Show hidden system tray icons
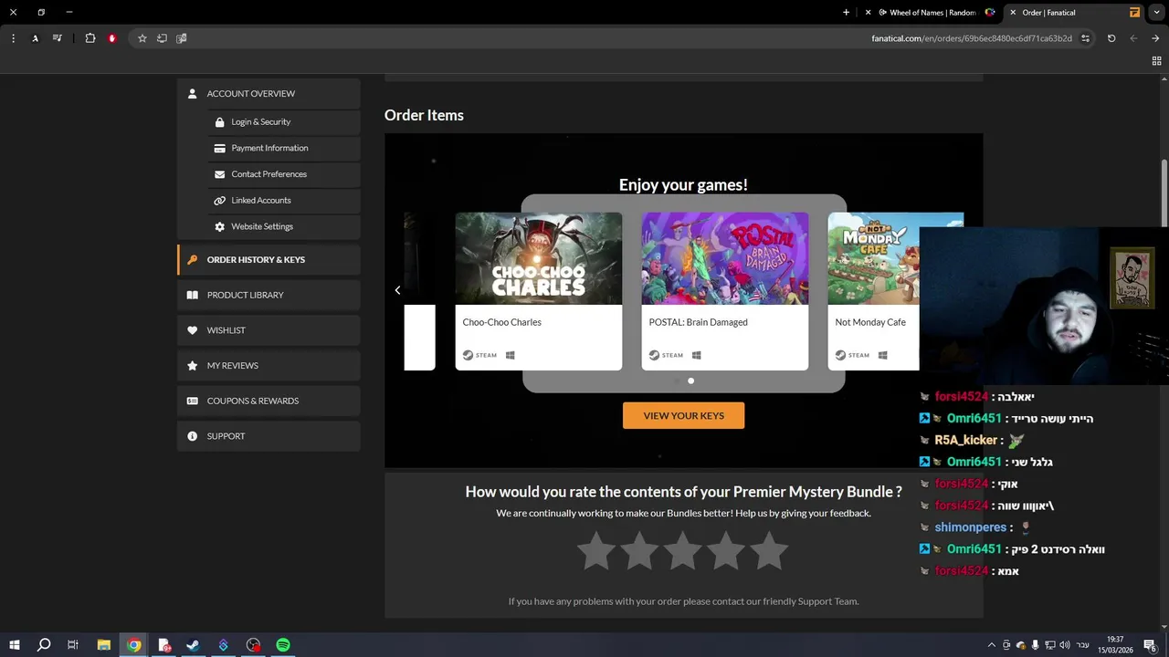 pyautogui.click(x=992, y=645)
